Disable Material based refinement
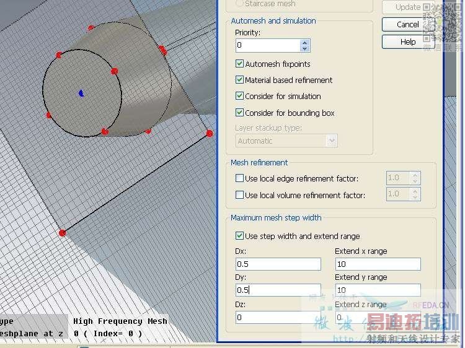This screenshot has height=348, width=465. point(239,79)
